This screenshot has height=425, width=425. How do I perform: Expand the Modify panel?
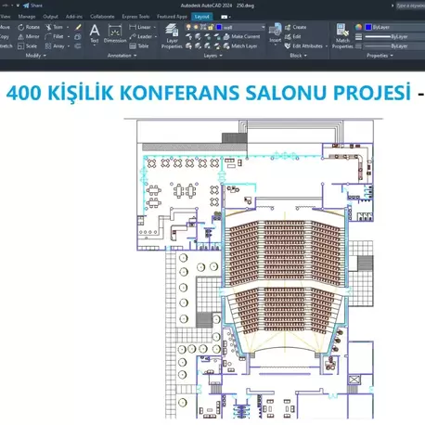coord(36,56)
